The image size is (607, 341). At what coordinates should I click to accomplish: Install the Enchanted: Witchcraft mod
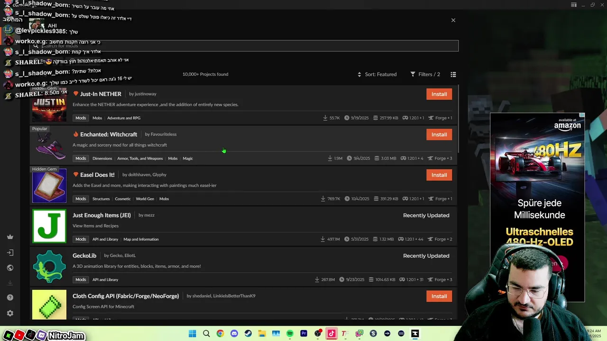tap(439, 135)
